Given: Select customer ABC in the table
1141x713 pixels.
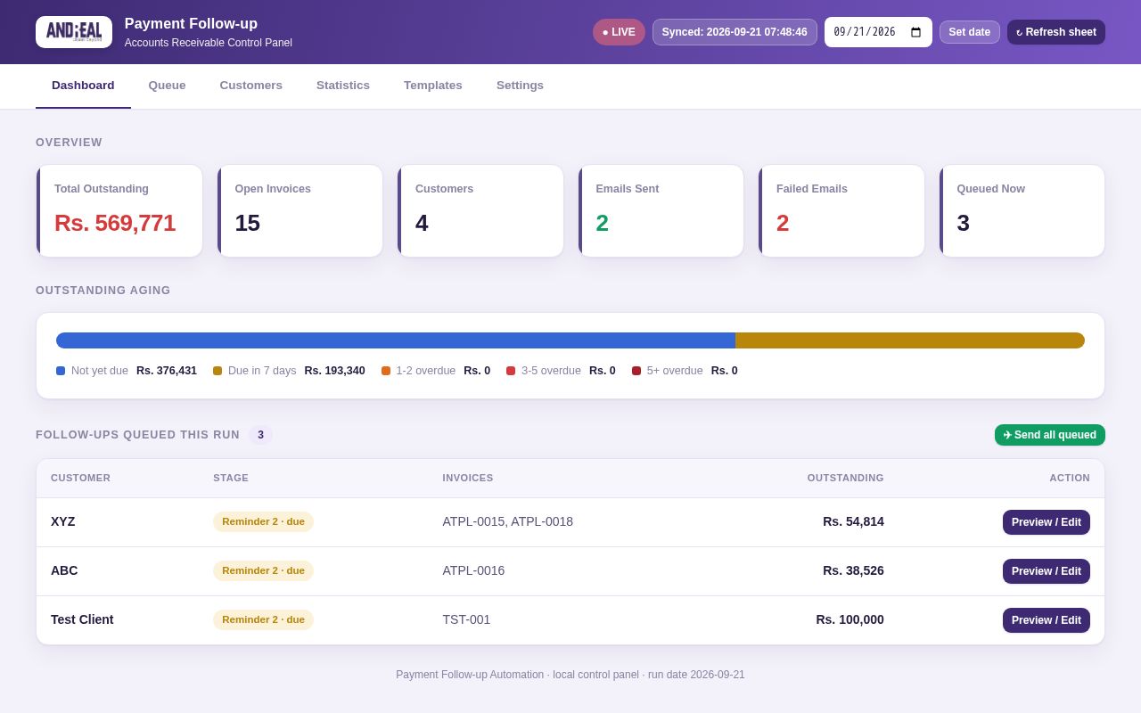Looking at the screenshot, I should click(64, 570).
